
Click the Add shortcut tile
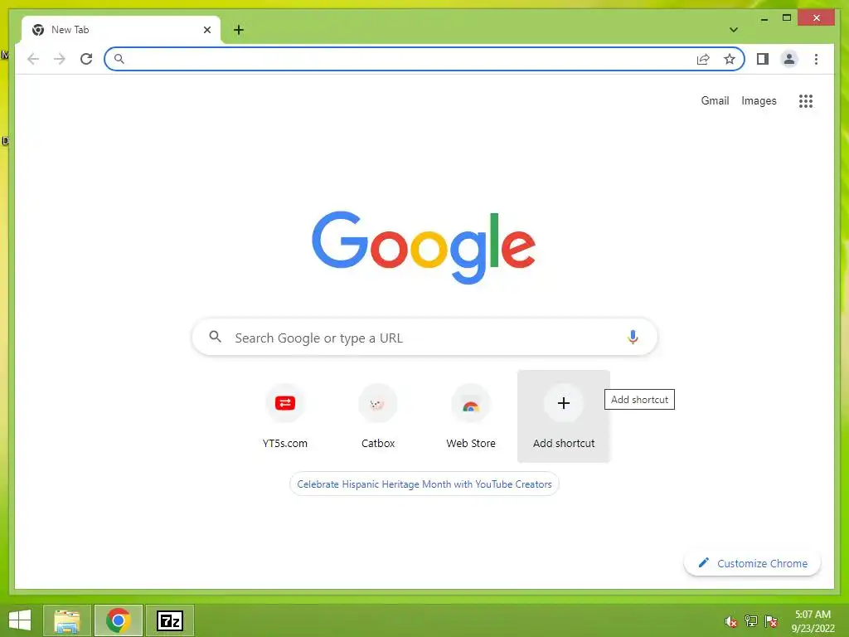(564, 416)
